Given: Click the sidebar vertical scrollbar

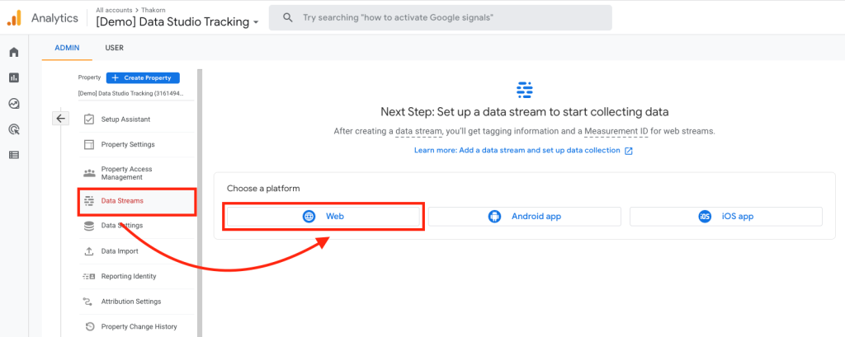Looking at the screenshot, I should point(200,203).
